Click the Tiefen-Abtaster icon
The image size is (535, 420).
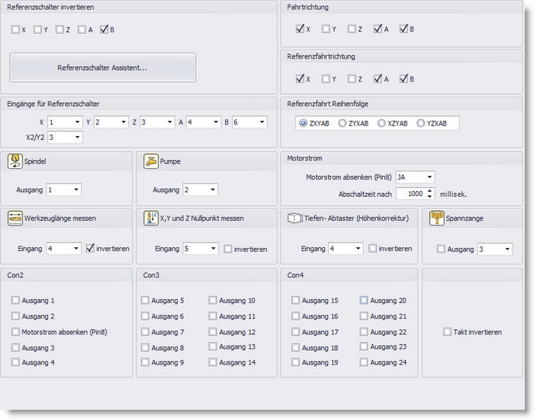coord(294,218)
